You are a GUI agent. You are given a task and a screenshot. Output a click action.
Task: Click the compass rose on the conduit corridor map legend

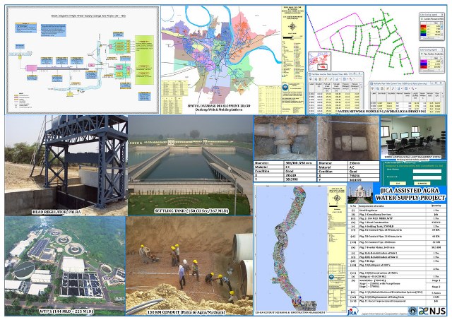tap(337, 198)
